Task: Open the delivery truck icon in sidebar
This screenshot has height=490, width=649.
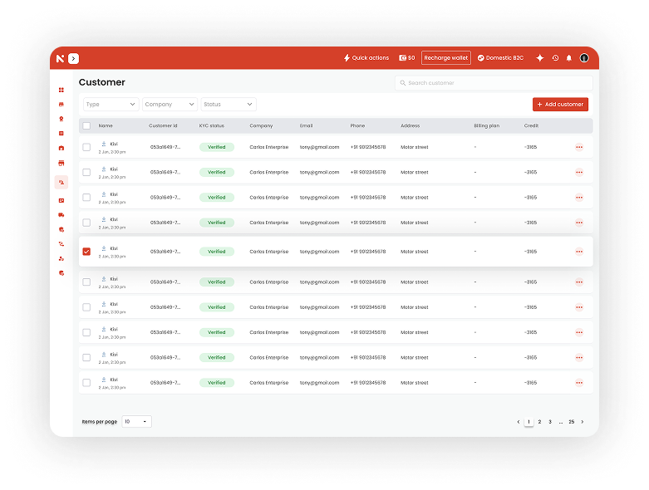Action: [61, 215]
